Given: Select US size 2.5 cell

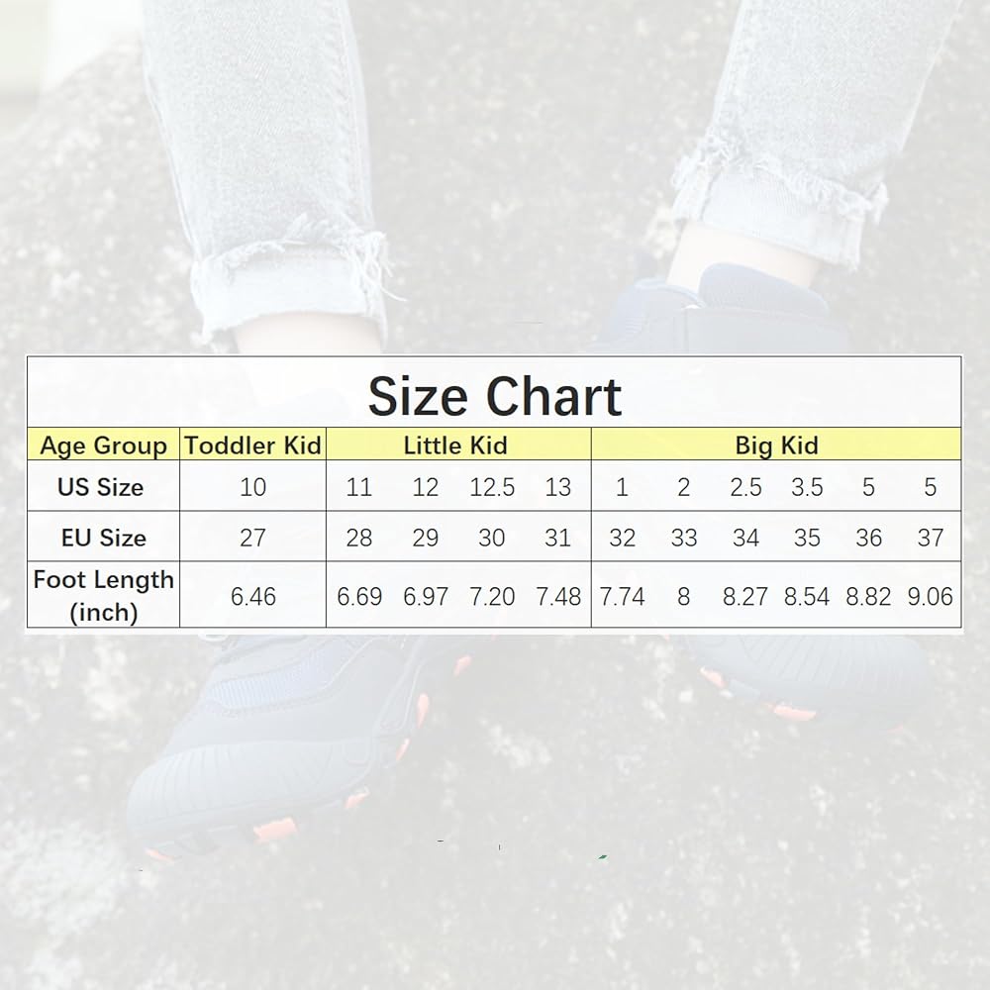Looking at the screenshot, I should pos(745,487).
